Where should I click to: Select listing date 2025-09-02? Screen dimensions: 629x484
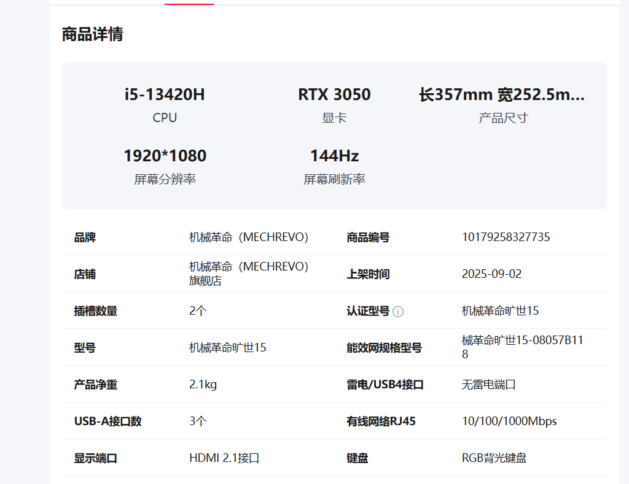(x=492, y=274)
